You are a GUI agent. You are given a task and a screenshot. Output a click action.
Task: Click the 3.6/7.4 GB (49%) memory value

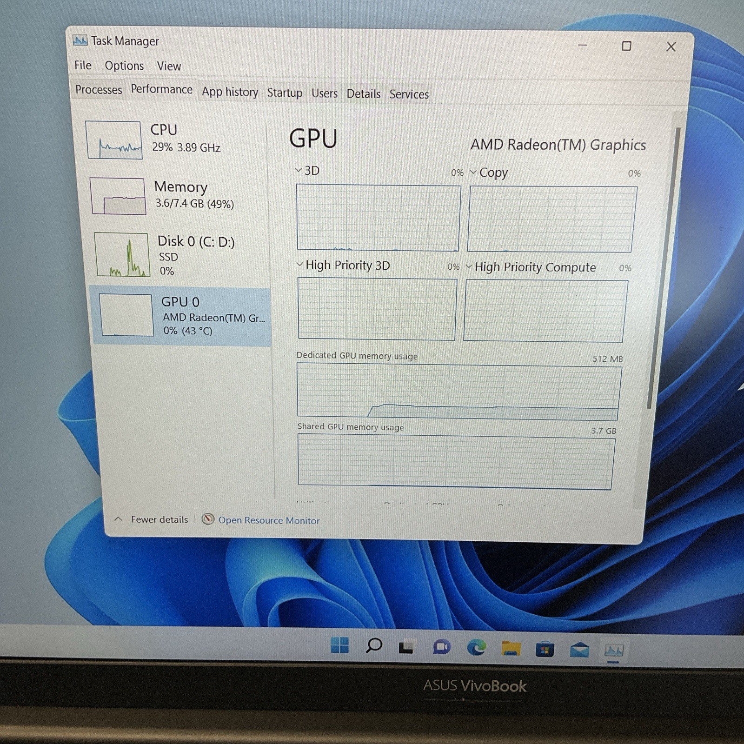194,203
